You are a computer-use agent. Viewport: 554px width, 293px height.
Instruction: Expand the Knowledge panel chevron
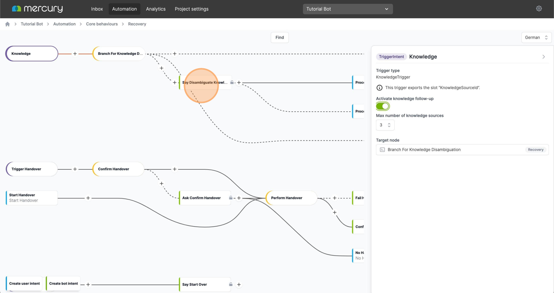pos(543,56)
